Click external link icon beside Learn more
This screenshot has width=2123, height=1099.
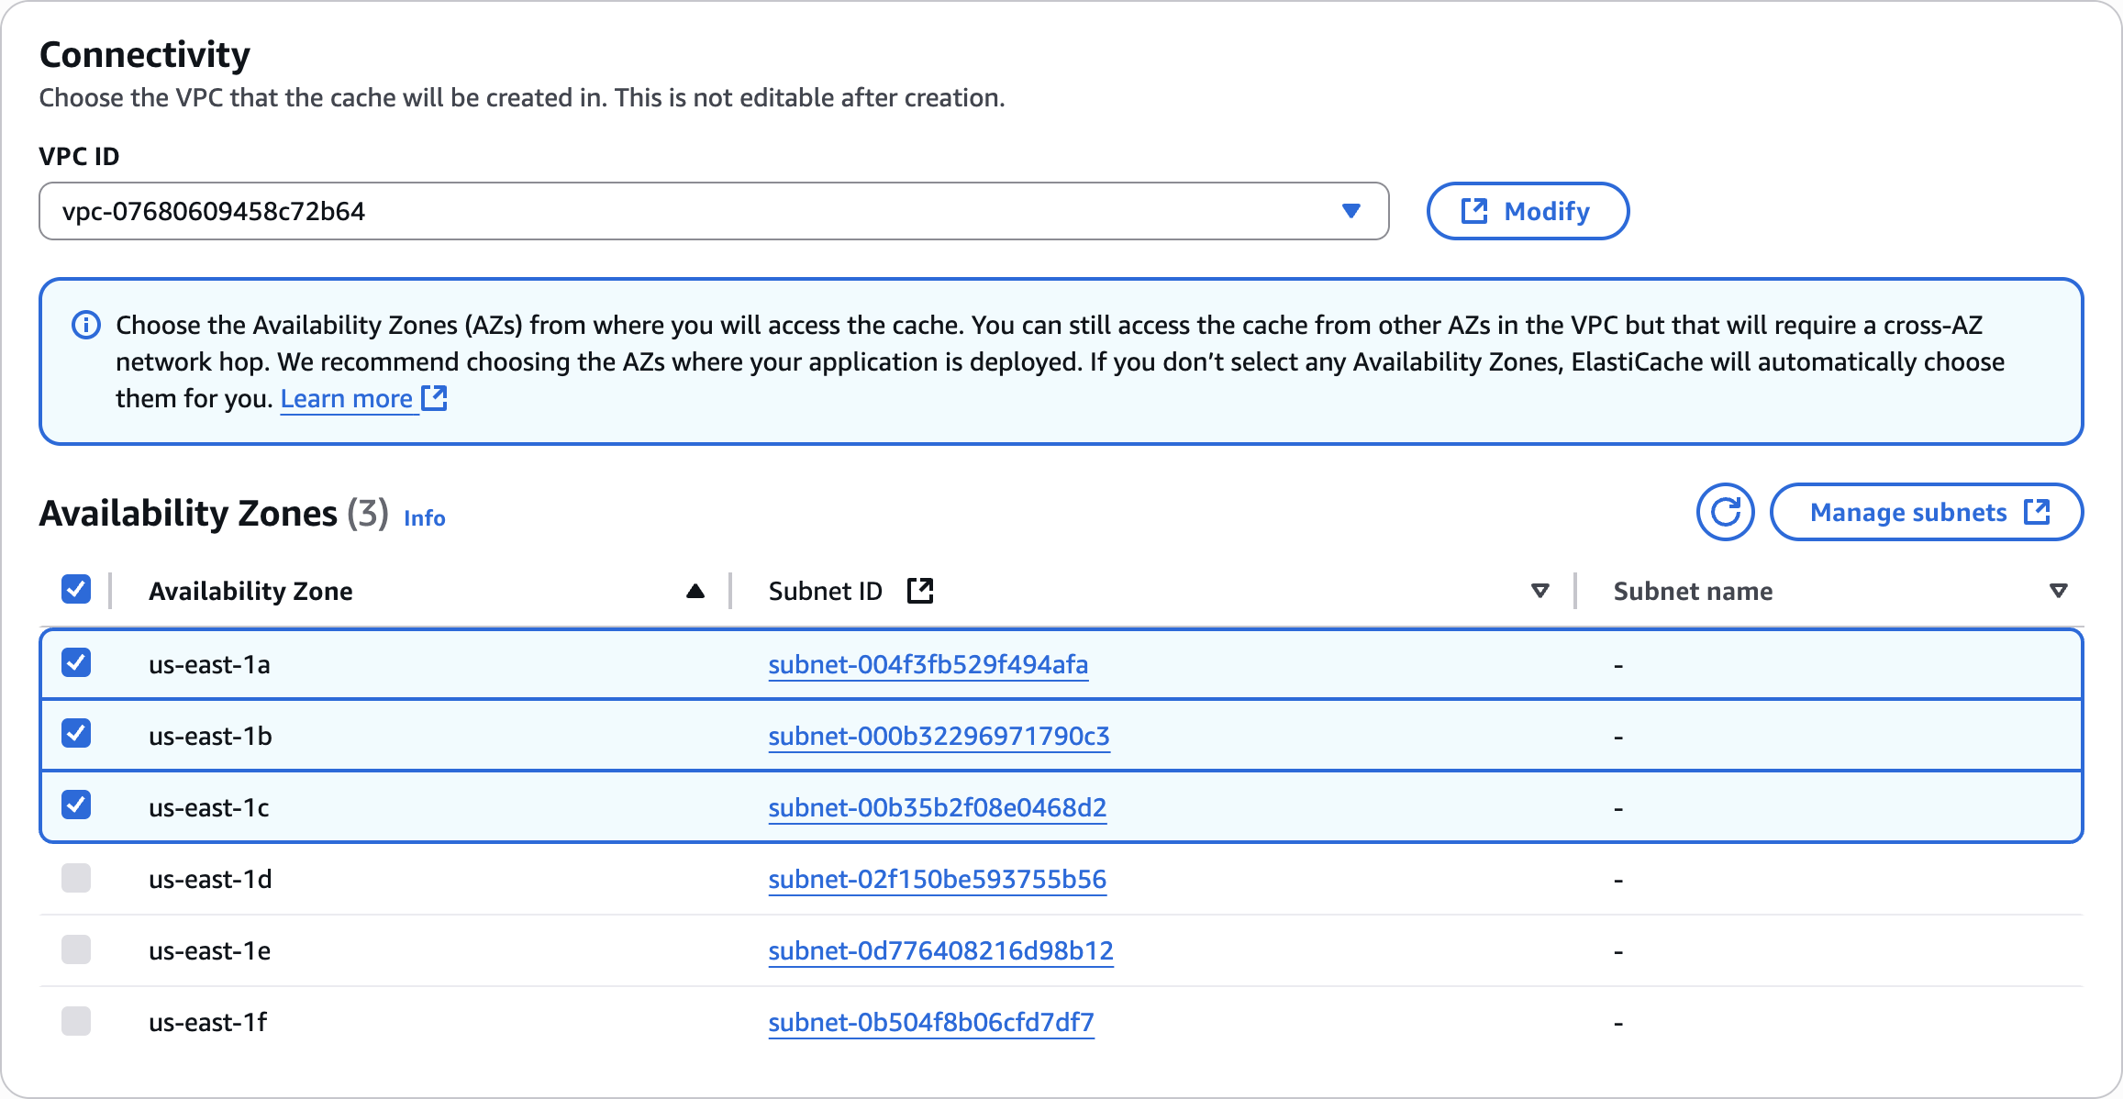coord(434,398)
